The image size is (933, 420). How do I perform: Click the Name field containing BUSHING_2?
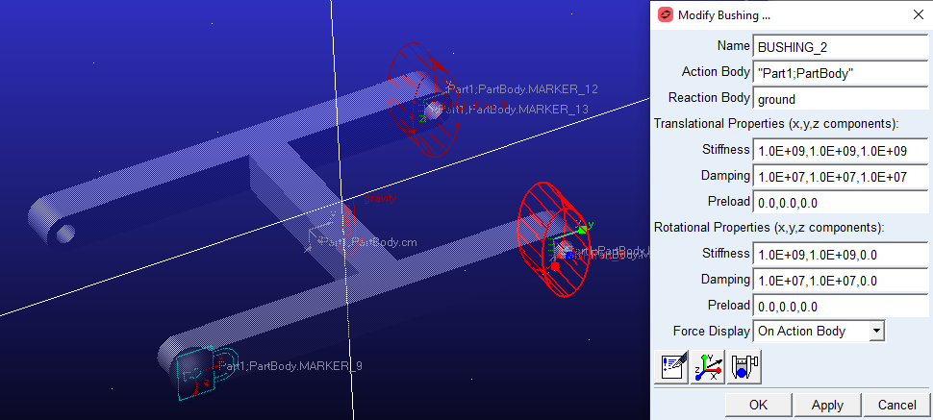pos(841,46)
